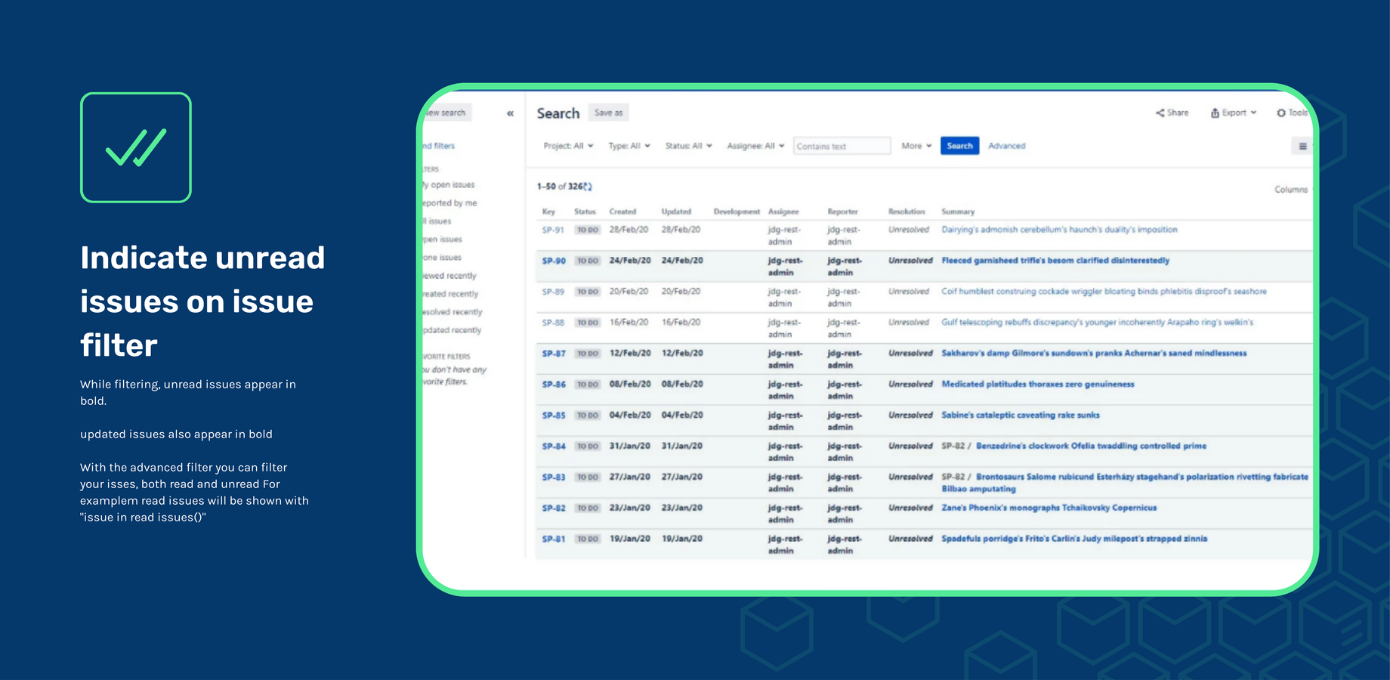Open summary 'Fleeced garnisheed trifle's besom' link
1390x680 pixels.
[x=1055, y=261]
